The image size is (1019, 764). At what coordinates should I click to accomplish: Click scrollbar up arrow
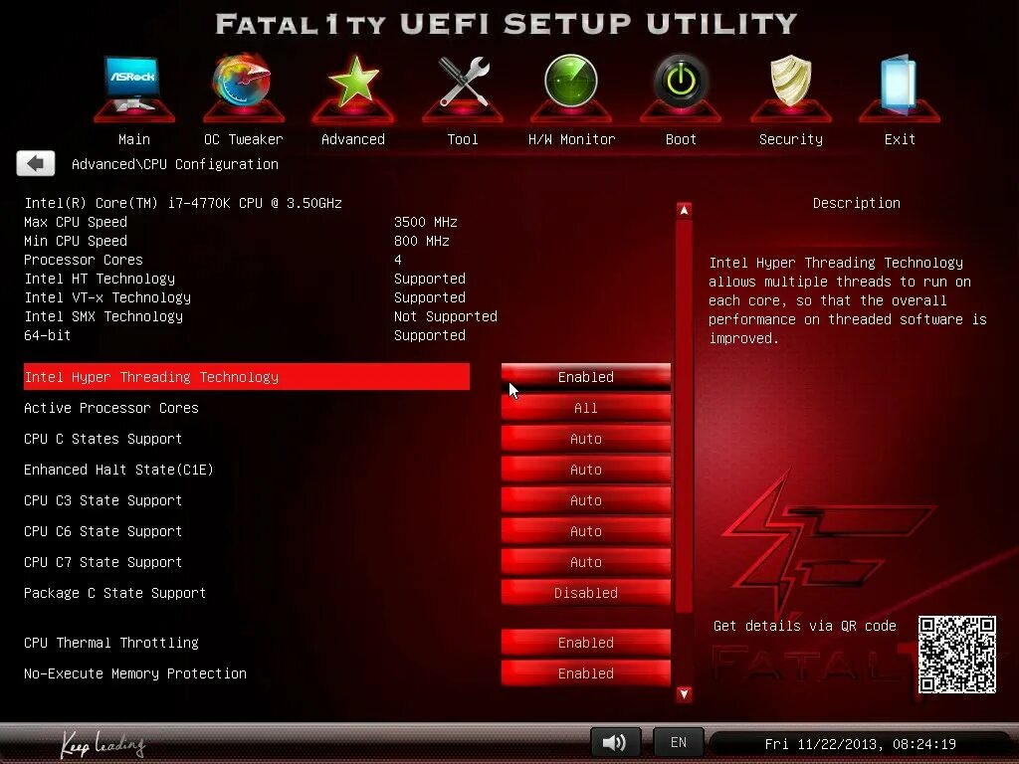[x=684, y=210]
